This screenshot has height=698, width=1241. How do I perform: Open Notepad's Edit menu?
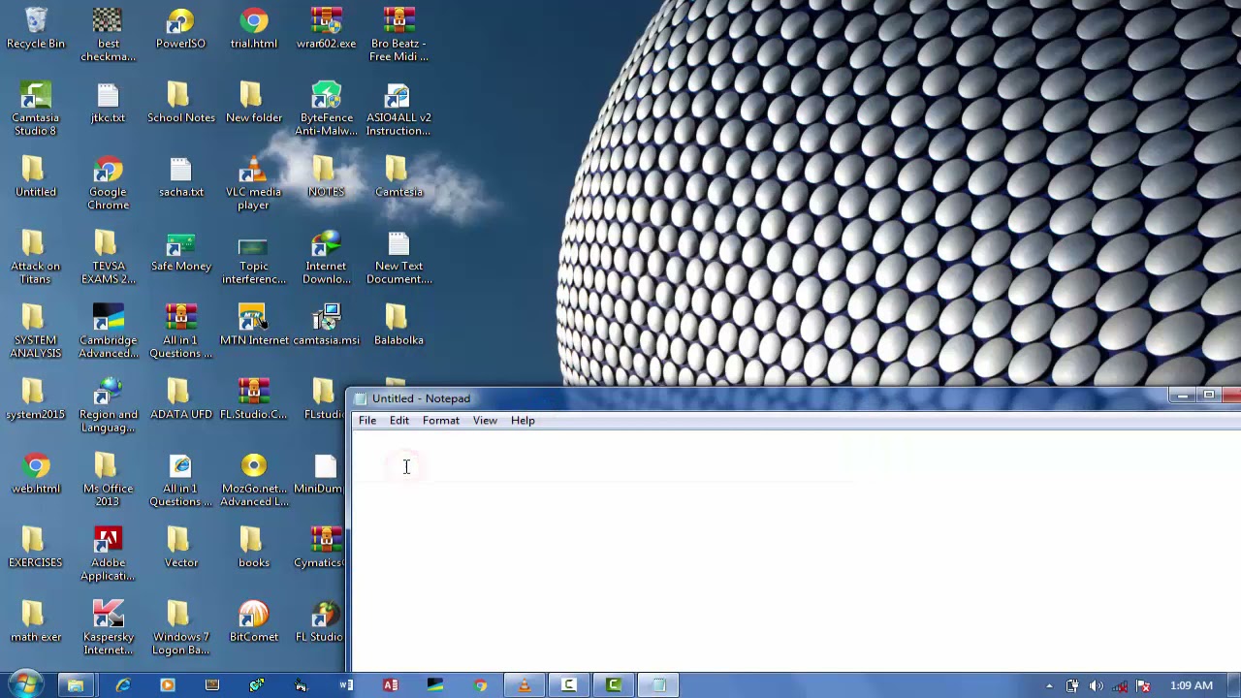399,421
